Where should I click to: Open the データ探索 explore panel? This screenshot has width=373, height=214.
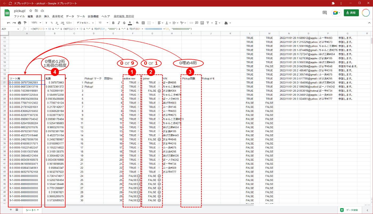(x=349, y=210)
